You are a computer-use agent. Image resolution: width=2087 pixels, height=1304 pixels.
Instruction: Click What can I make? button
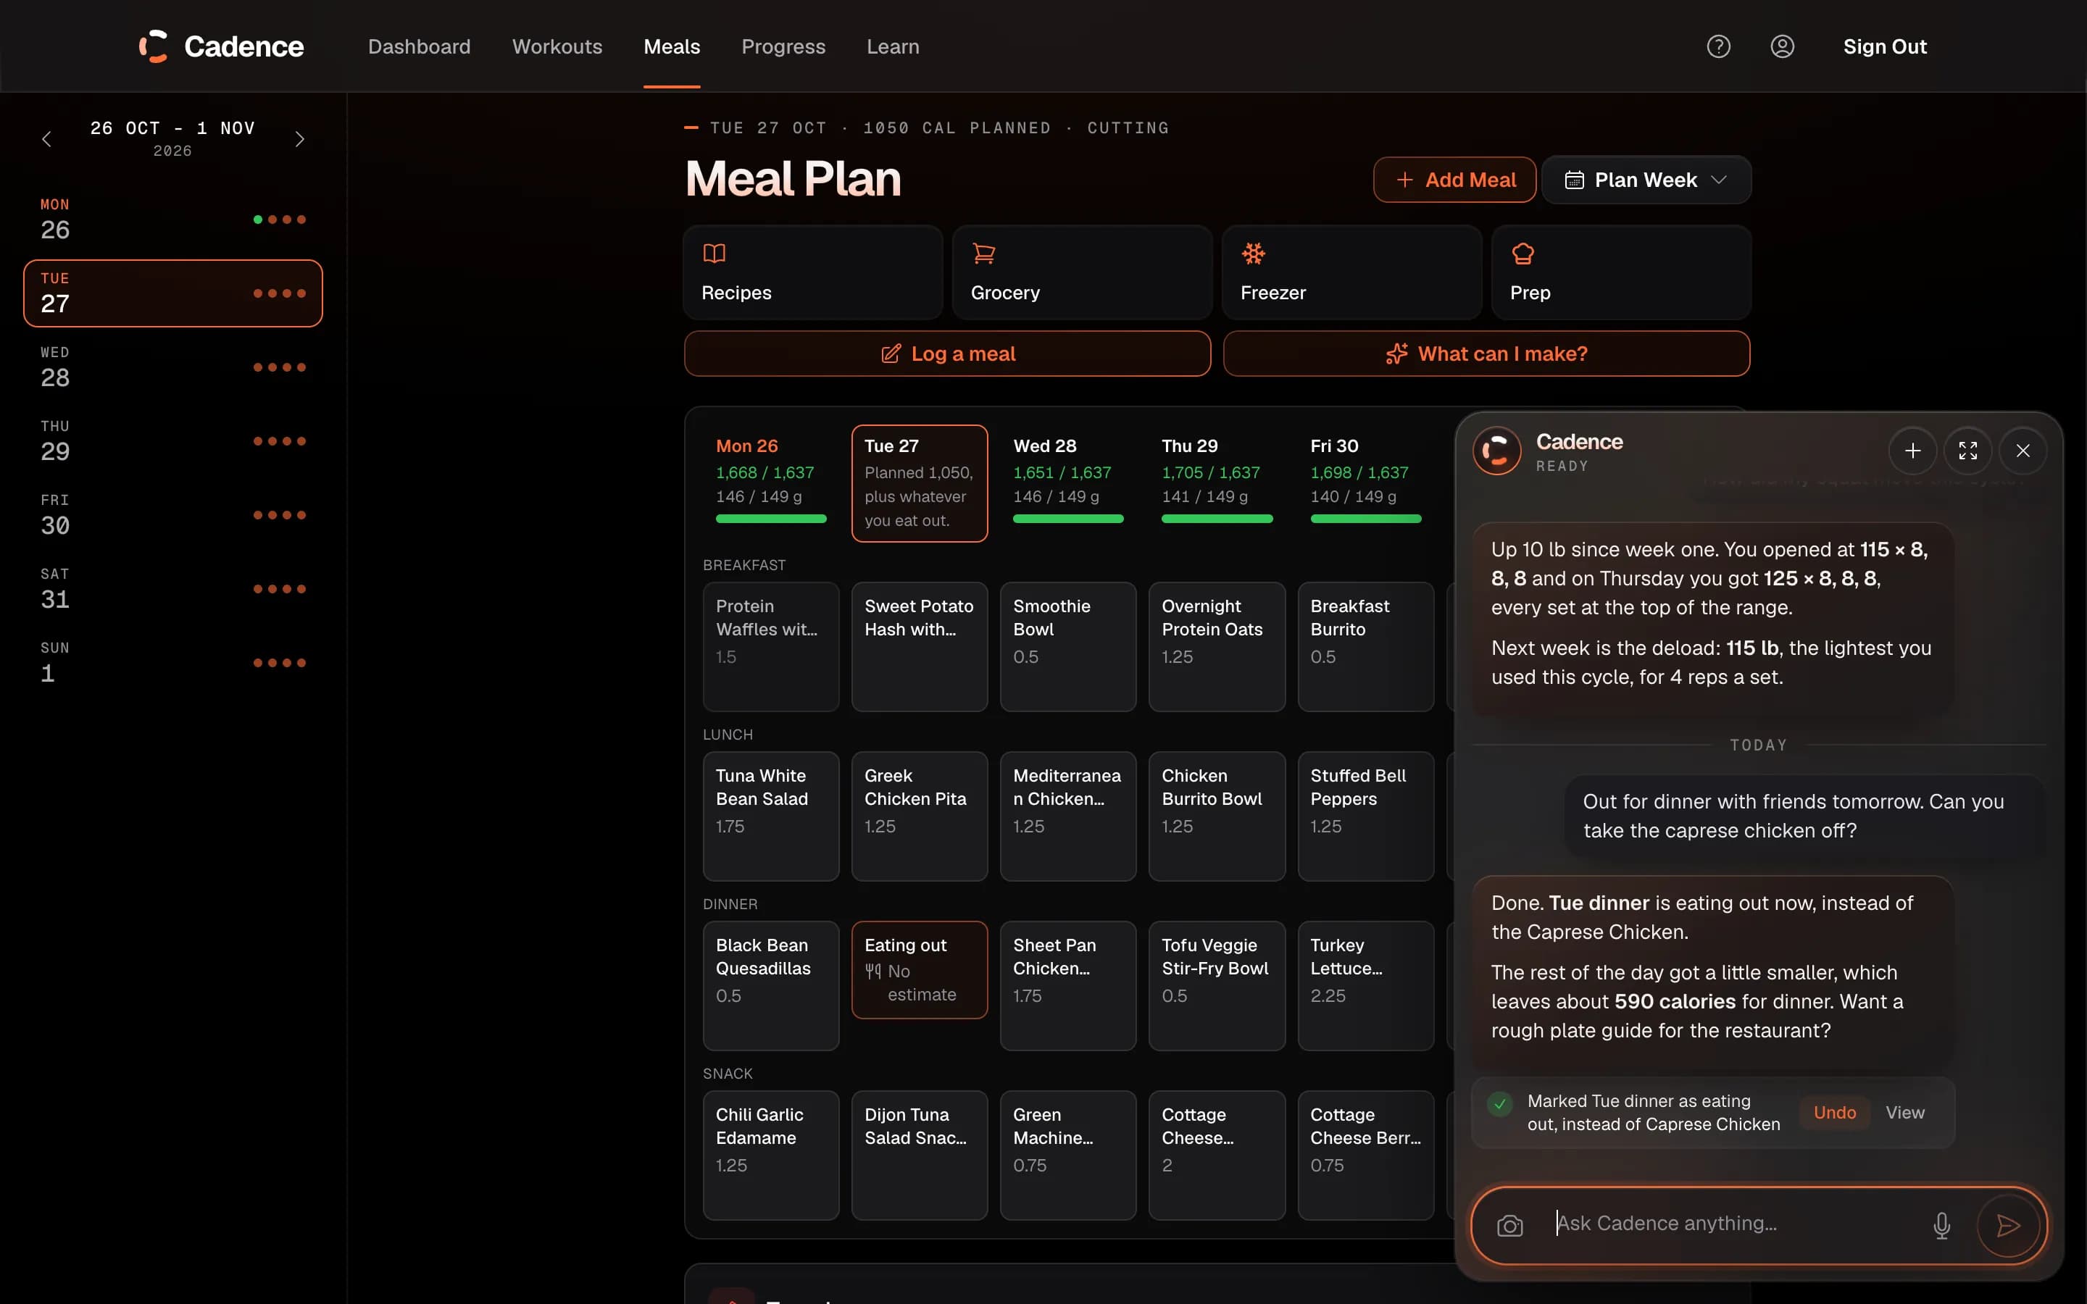click(x=1486, y=354)
